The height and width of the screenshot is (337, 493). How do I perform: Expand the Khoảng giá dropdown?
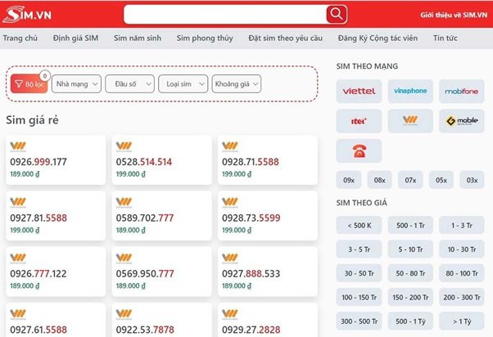point(236,83)
